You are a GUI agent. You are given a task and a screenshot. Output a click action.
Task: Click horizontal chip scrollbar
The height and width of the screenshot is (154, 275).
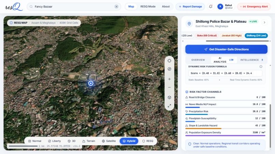[x=237, y=41]
